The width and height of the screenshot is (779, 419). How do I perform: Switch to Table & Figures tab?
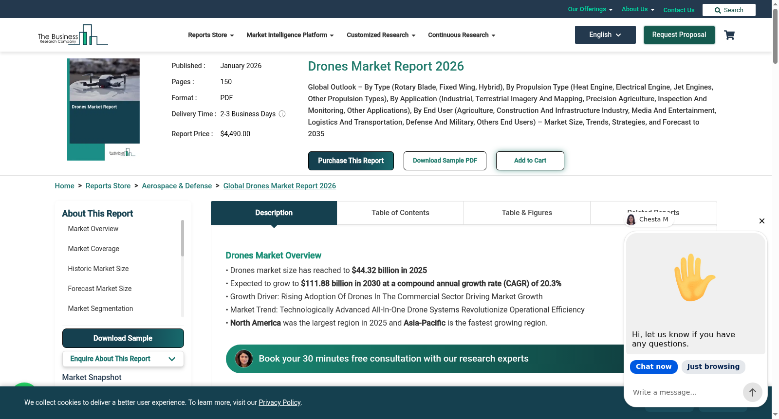click(527, 213)
